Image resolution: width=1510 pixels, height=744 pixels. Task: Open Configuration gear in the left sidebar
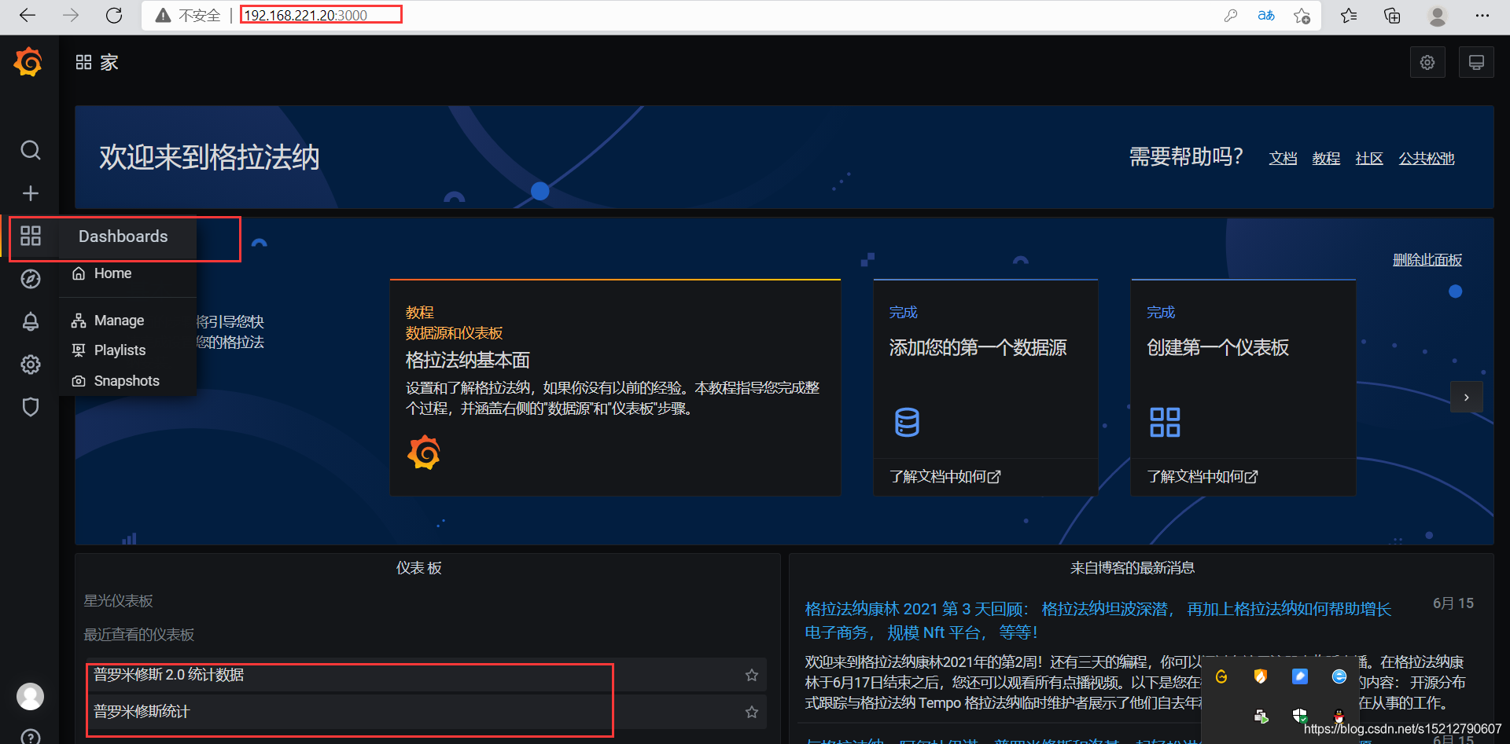tap(30, 364)
